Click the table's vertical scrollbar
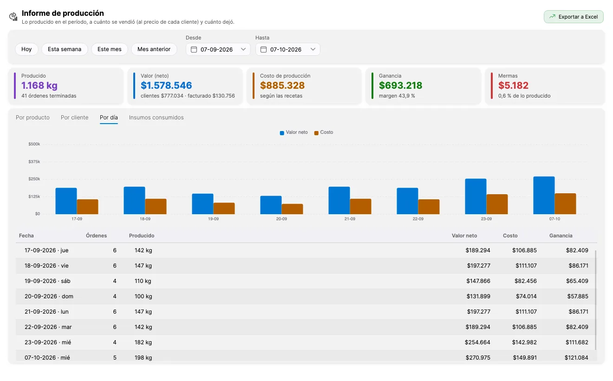 tap(595, 300)
